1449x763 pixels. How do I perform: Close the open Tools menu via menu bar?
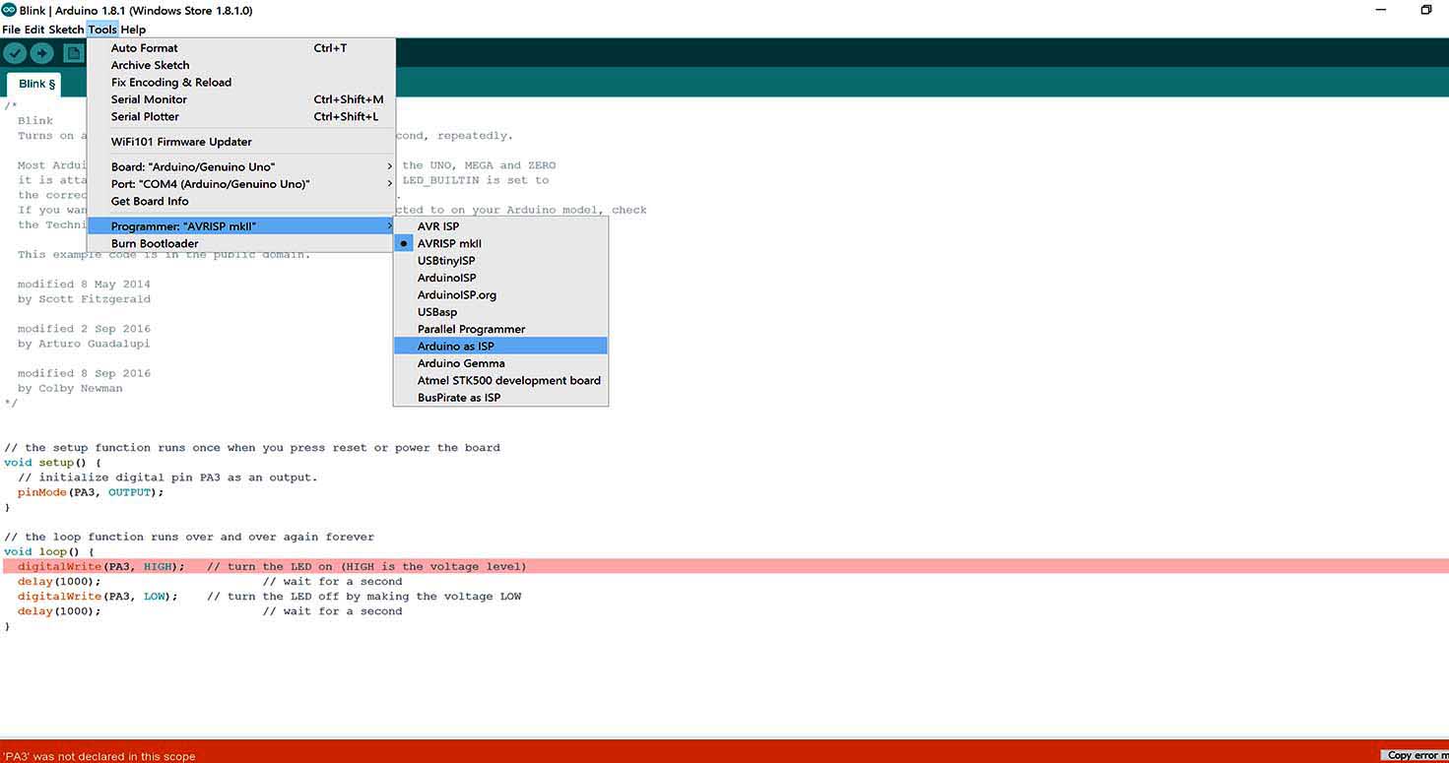[102, 30]
